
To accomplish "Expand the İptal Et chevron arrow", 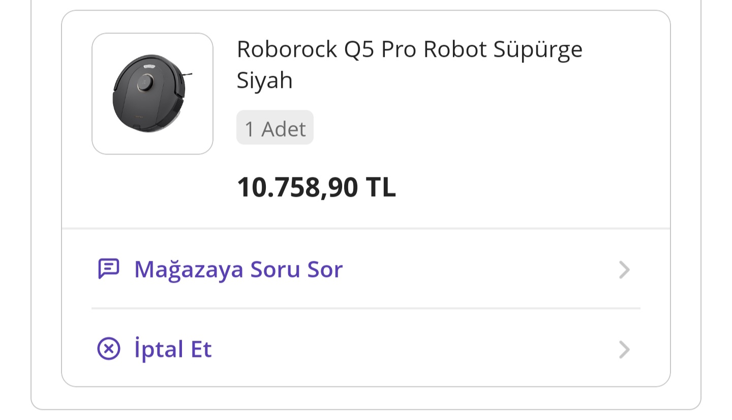I will click(624, 349).
